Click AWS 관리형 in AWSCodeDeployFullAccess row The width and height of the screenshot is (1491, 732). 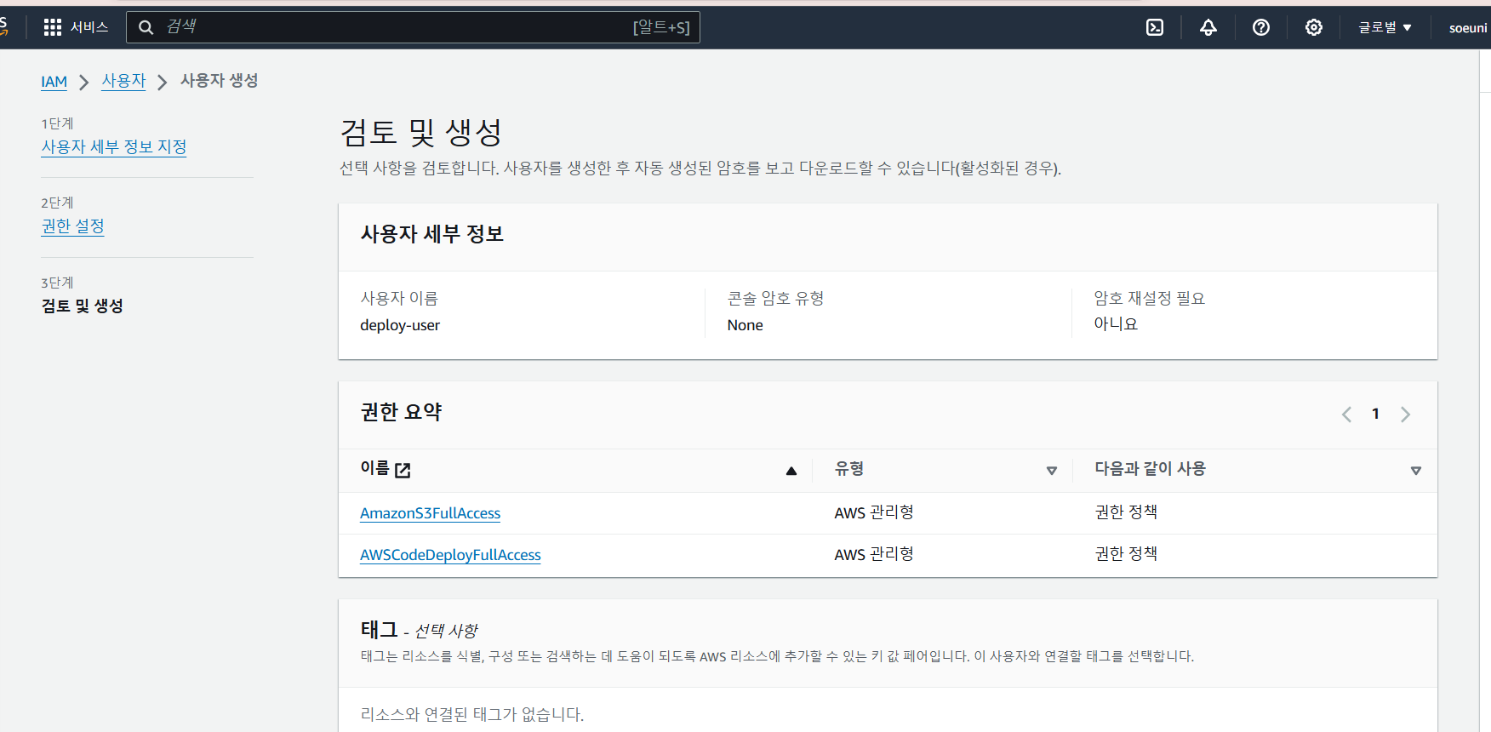[874, 554]
